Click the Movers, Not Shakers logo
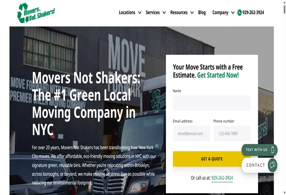Viewport: 286px width, 195px height. pos(36,13)
